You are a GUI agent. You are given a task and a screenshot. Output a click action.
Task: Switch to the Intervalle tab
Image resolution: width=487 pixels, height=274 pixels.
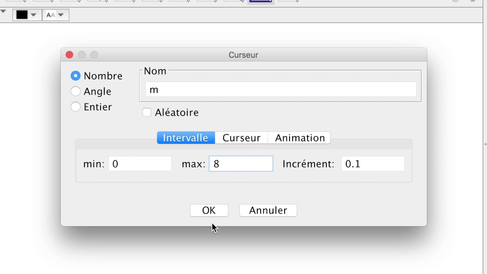186,138
